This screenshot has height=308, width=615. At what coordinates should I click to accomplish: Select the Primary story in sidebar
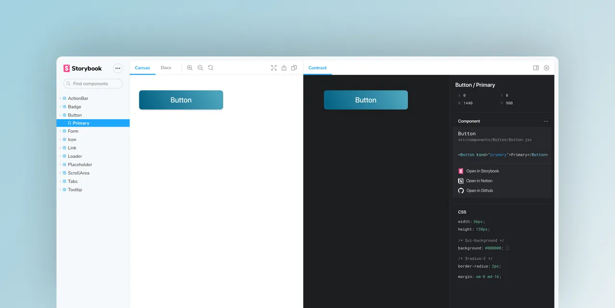click(93, 123)
